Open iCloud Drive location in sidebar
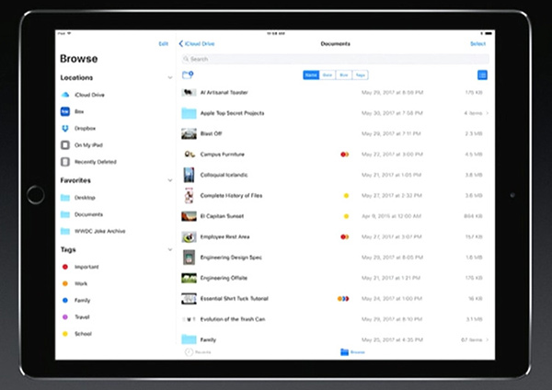This screenshot has height=390, width=552. point(83,95)
